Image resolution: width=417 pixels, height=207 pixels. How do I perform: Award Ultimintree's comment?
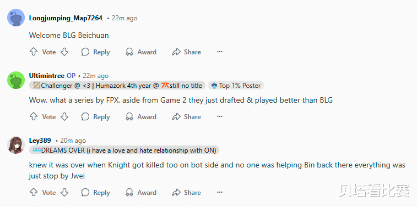click(x=140, y=117)
